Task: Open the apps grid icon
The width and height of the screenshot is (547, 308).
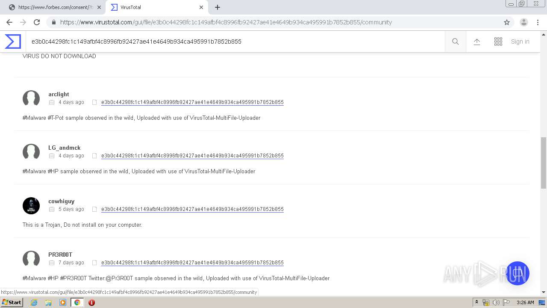Action: pos(498,41)
